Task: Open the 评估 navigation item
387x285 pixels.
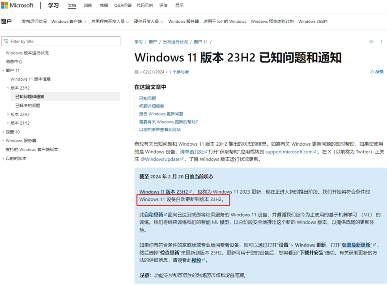Action: (163, 5)
